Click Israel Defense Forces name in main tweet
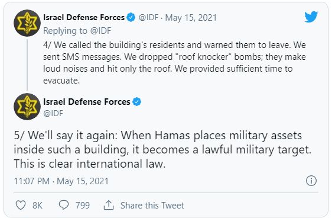 (x=87, y=102)
